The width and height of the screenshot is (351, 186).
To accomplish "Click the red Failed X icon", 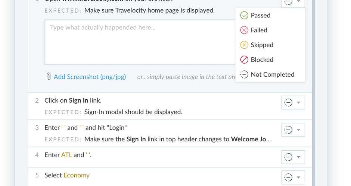I will pos(244,30).
